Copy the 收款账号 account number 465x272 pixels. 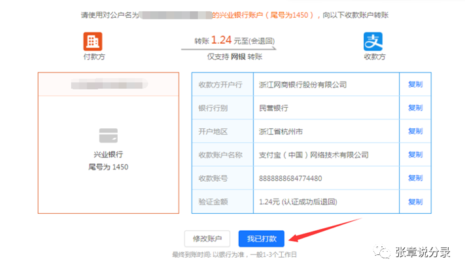pyautogui.click(x=415, y=178)
